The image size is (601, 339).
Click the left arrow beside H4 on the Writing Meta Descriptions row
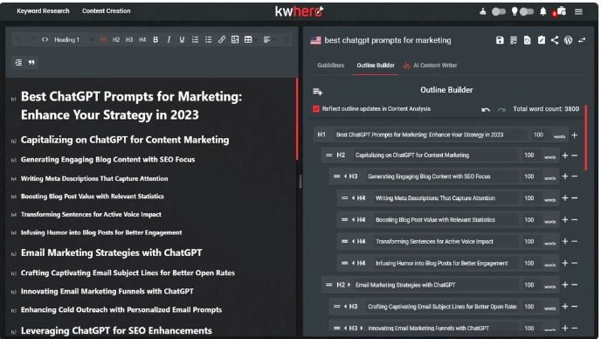[x=353, y=198]
